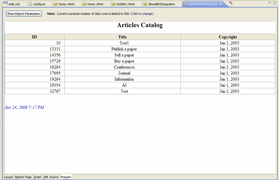Image resolution: width=279 pixels, height=180 pixels.
Task: Select the ID cell 19354
Action: pos(35,85)
